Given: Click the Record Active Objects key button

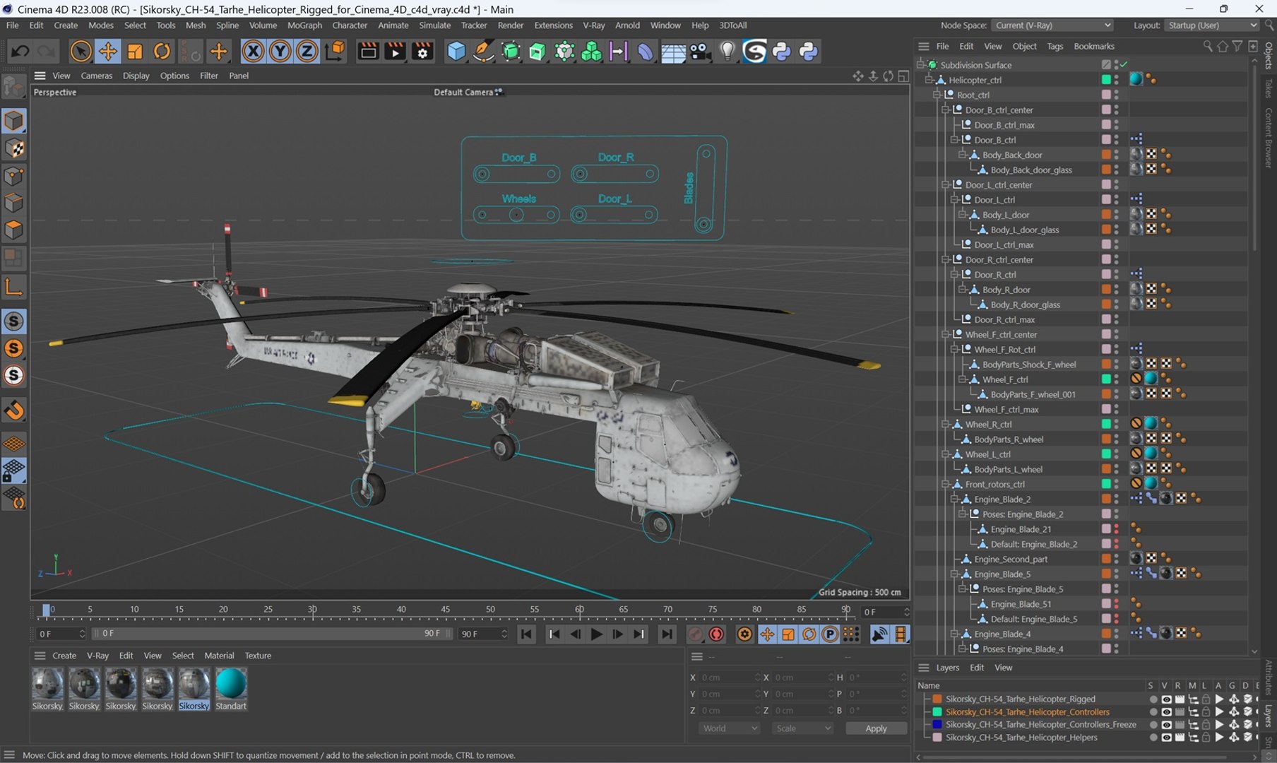Looking at the screenshot, I should pos(695,634).
